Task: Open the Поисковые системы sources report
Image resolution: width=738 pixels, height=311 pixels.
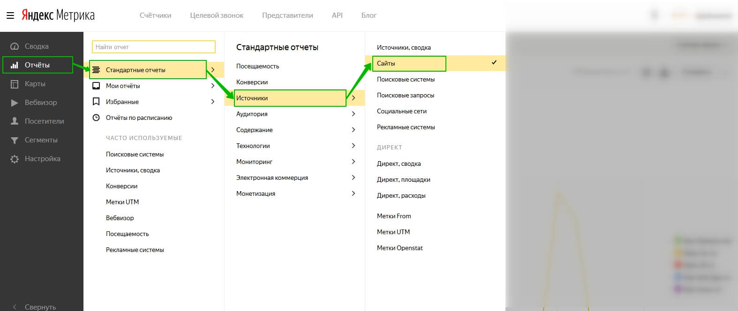Action: 406,79
